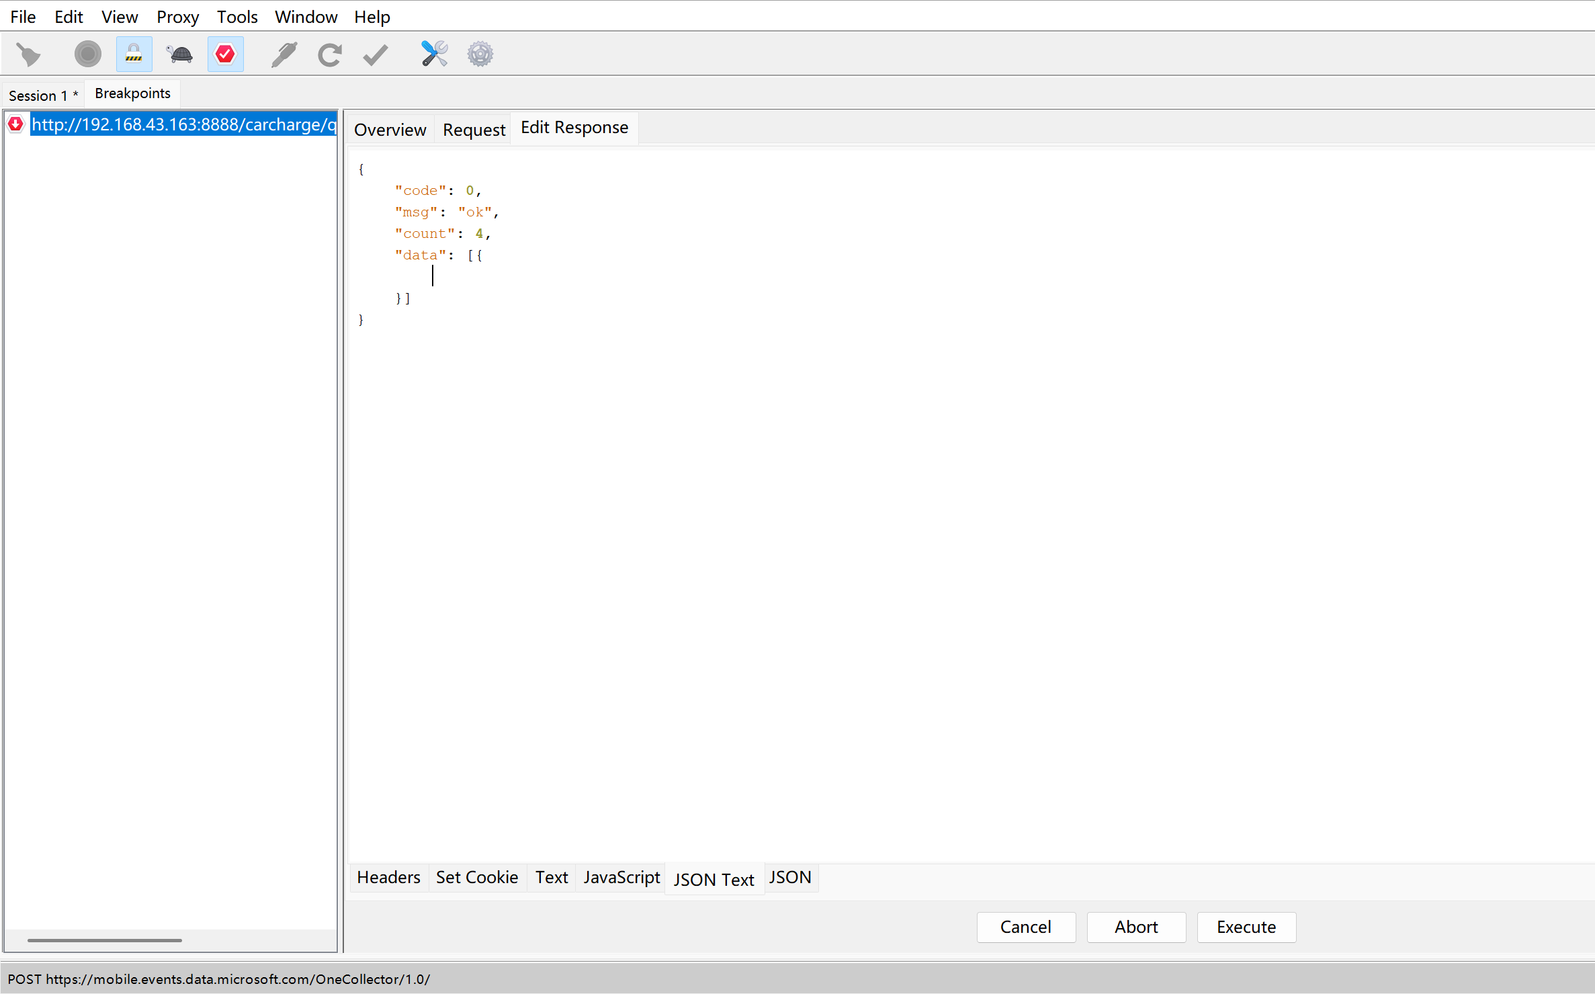Open the Edit menu
Image resolution: width=1595 pixels, height=994 pixels.
click(69, 17)
